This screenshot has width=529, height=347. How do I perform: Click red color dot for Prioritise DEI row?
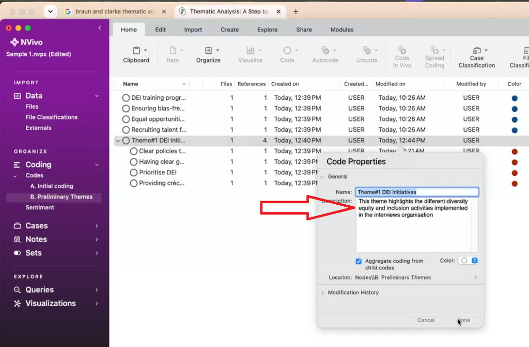click(515, 173)
